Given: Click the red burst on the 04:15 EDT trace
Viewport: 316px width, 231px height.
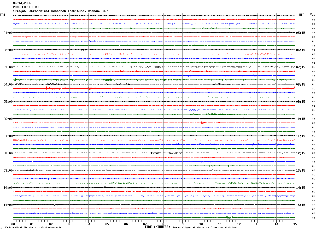Looking at the screenshot, I should [x=47, y=88].
